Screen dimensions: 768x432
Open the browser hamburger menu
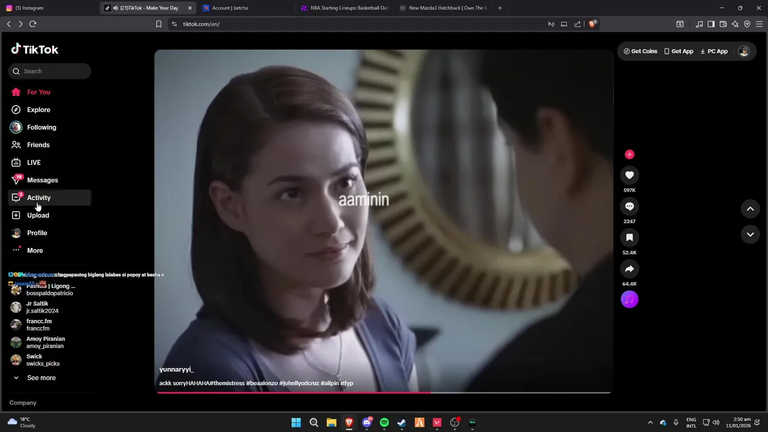tap(759, 24)
